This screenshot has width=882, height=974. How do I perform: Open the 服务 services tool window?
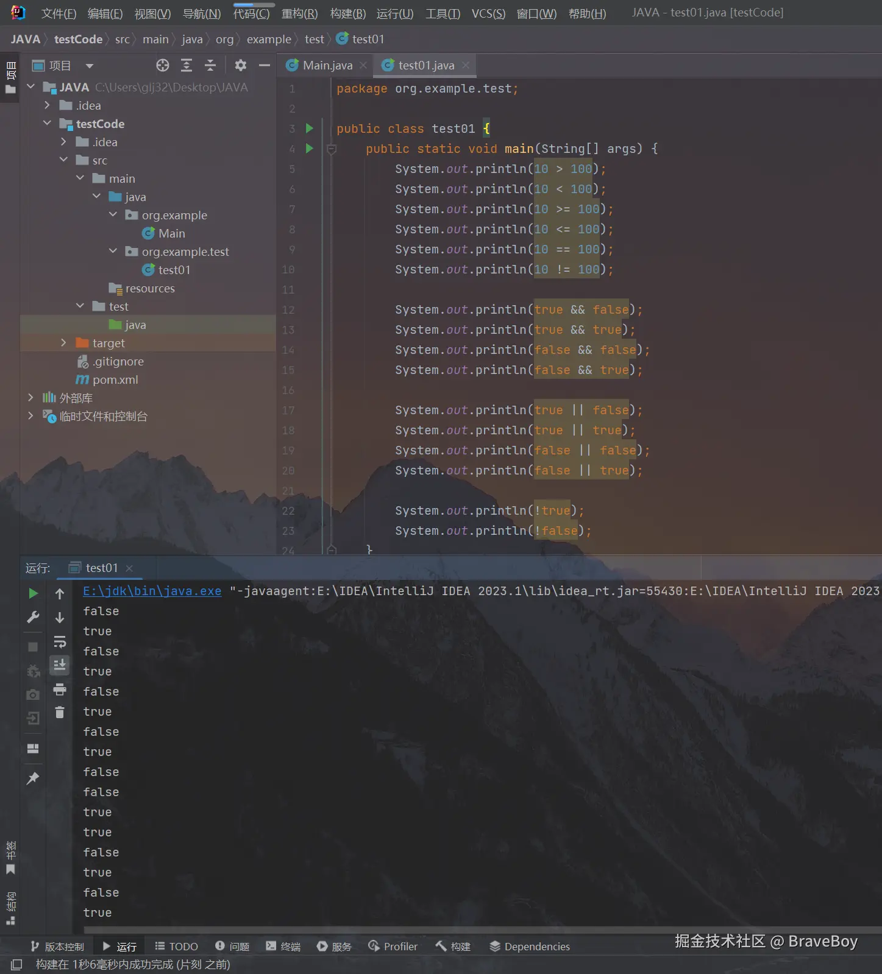point(334,947)
